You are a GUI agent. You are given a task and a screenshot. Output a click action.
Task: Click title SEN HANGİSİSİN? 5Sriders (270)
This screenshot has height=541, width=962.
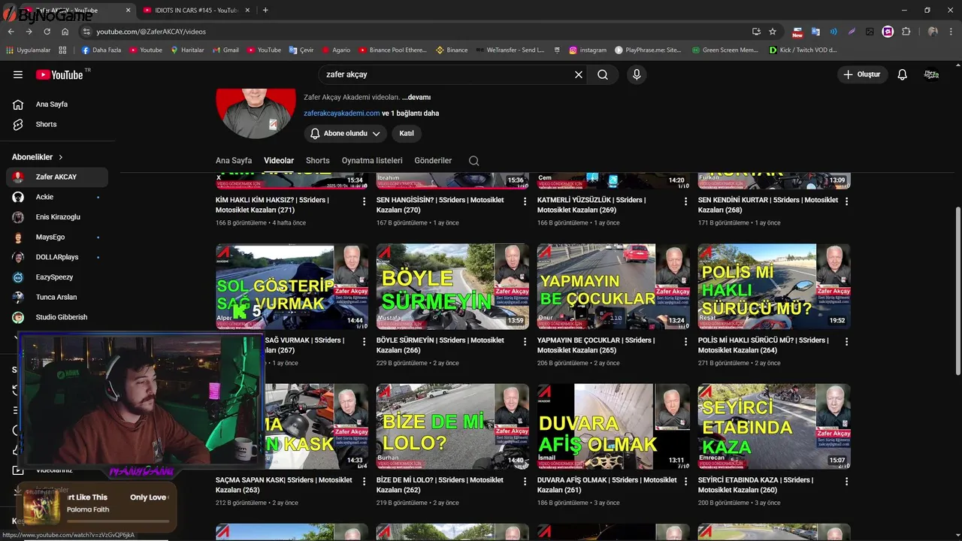[x=442, y=205]
